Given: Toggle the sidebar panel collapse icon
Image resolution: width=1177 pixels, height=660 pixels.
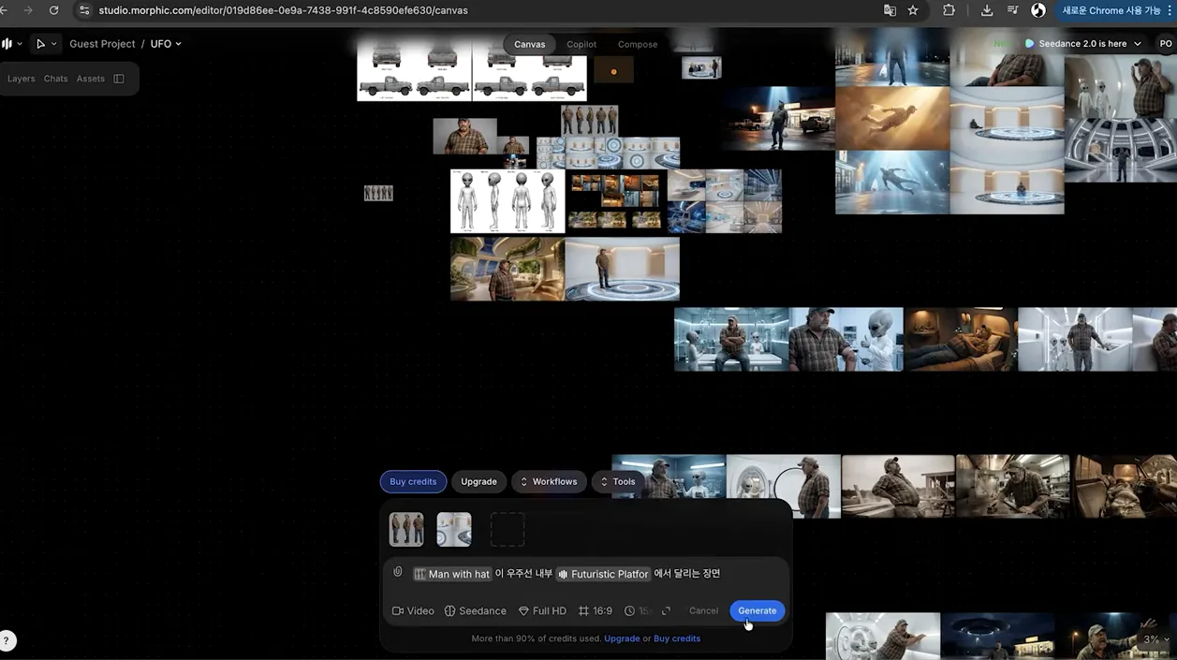Looking at the screenshot, I should pyautogui.click(x=119, y=79).
